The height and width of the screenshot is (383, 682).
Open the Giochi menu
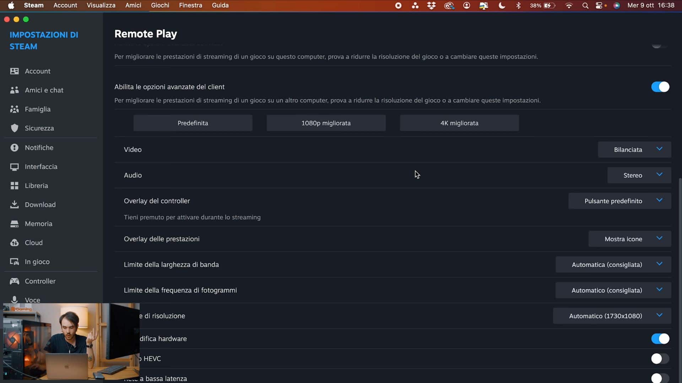pos(160,5)
